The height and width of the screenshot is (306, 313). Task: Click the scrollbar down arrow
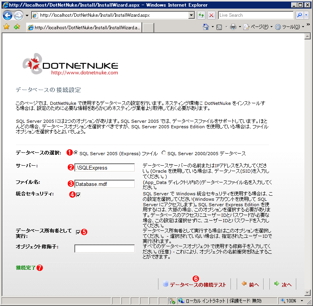click(308, 293)
